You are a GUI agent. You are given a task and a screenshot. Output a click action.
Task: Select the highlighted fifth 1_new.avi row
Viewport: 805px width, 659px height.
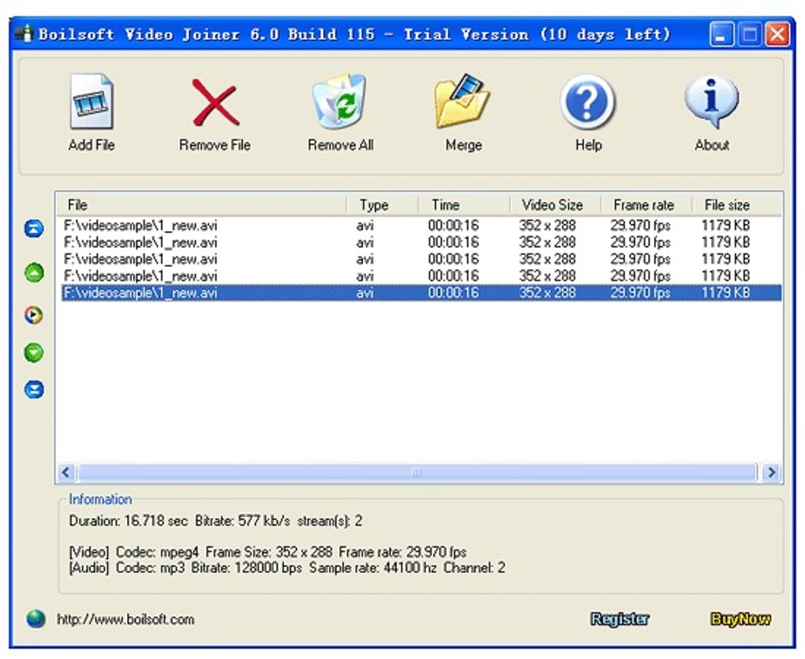click(421, 293)
